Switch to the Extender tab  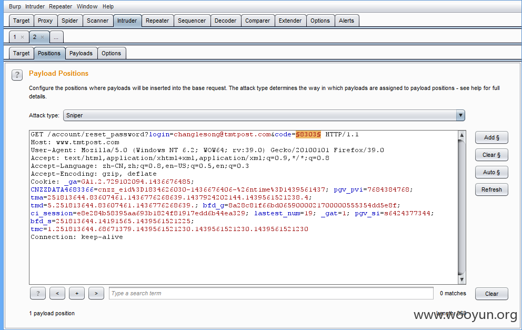[x=290, y=21]
